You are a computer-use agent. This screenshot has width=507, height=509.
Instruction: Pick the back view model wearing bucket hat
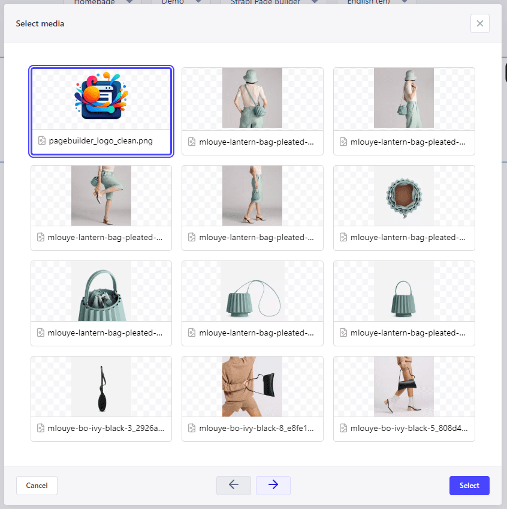pyautogui.click(x=252, y=98)
